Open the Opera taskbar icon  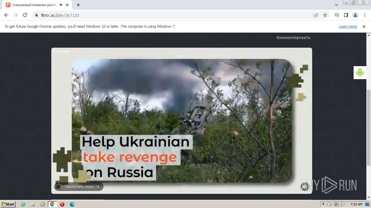click(62, 204)
